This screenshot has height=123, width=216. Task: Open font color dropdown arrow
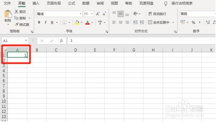92,22
